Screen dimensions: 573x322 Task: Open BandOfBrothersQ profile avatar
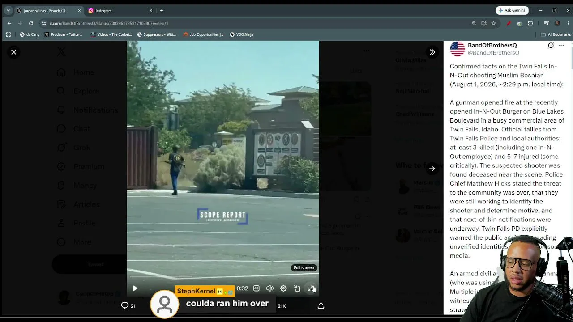point(458,49)
